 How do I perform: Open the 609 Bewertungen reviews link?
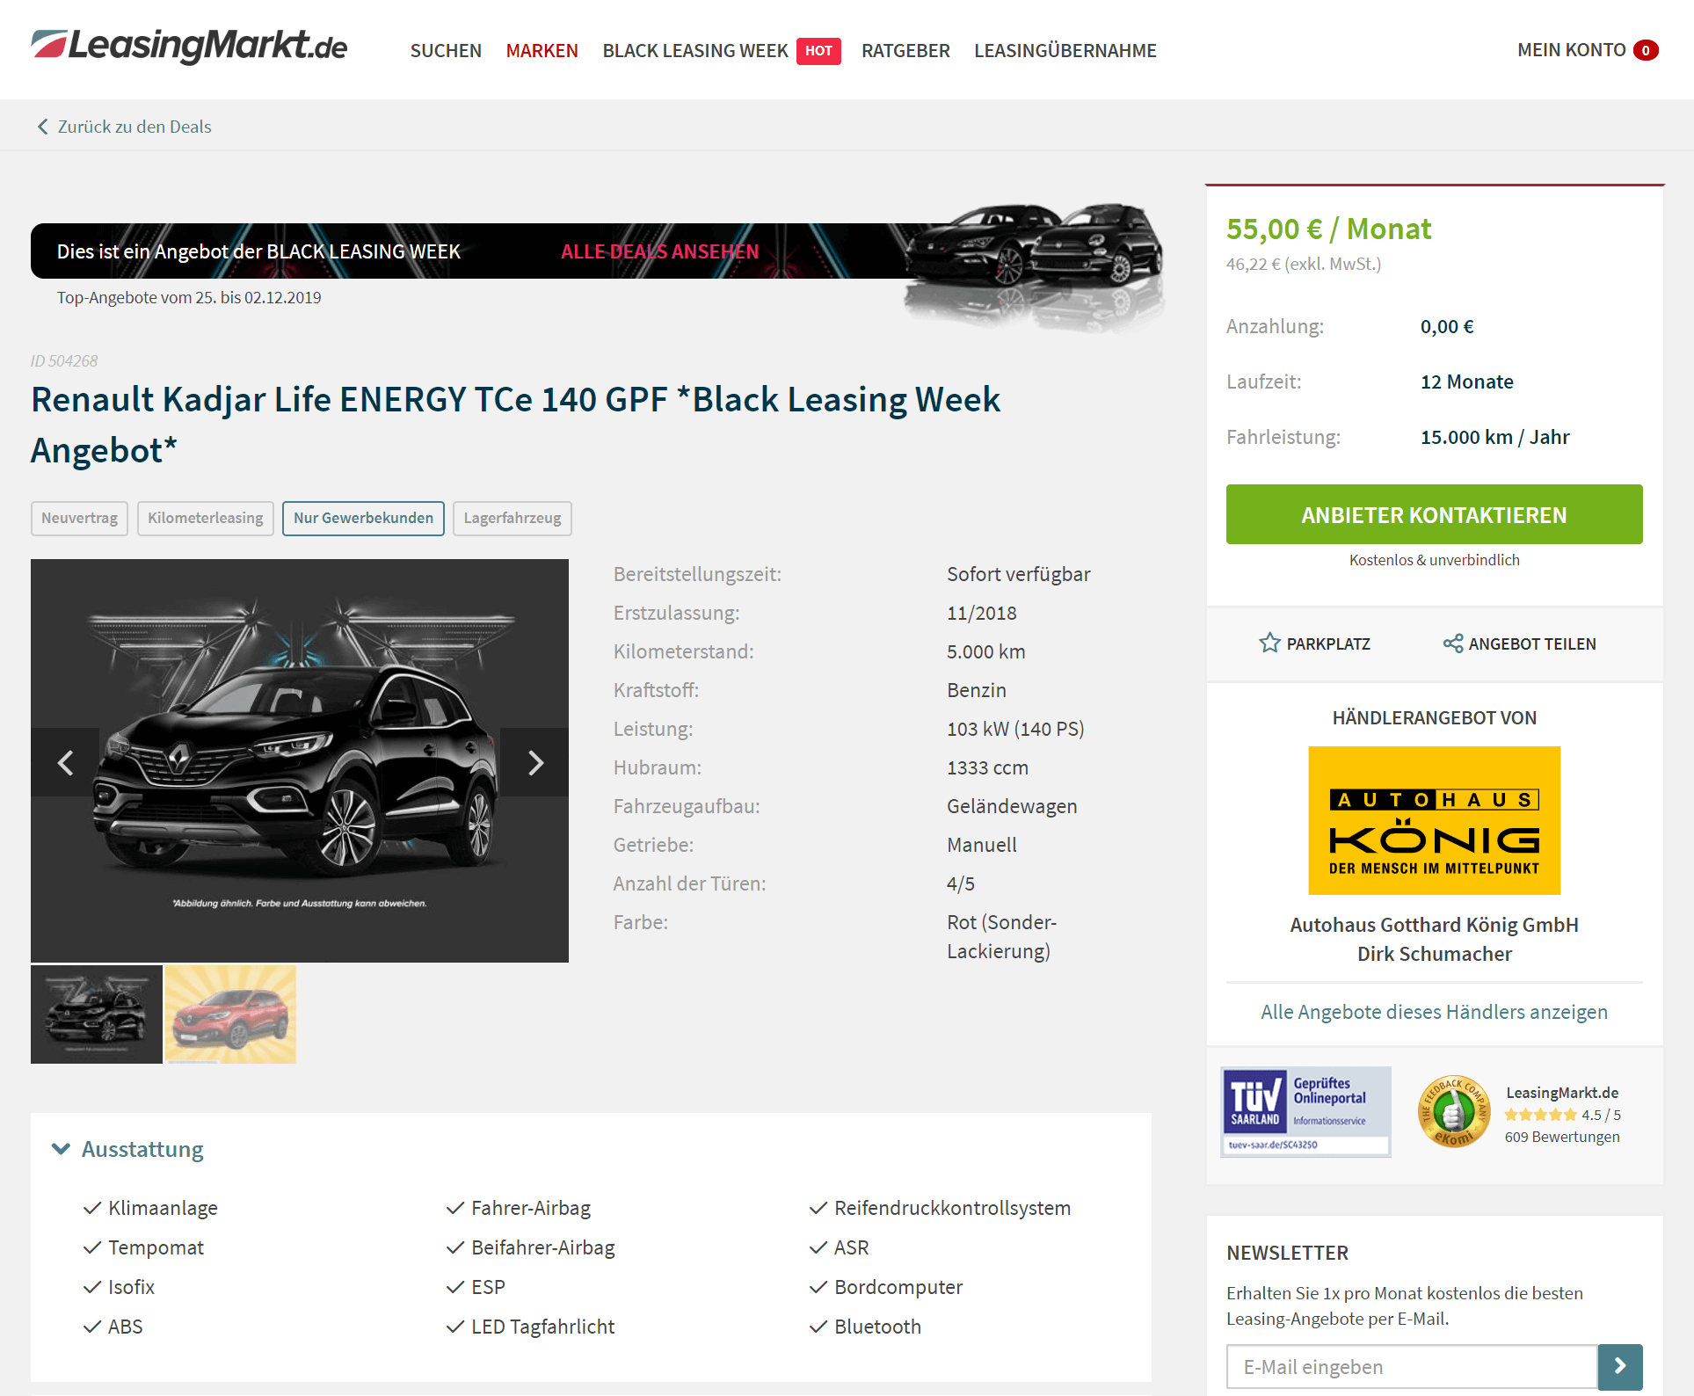coord(1562,1137)
